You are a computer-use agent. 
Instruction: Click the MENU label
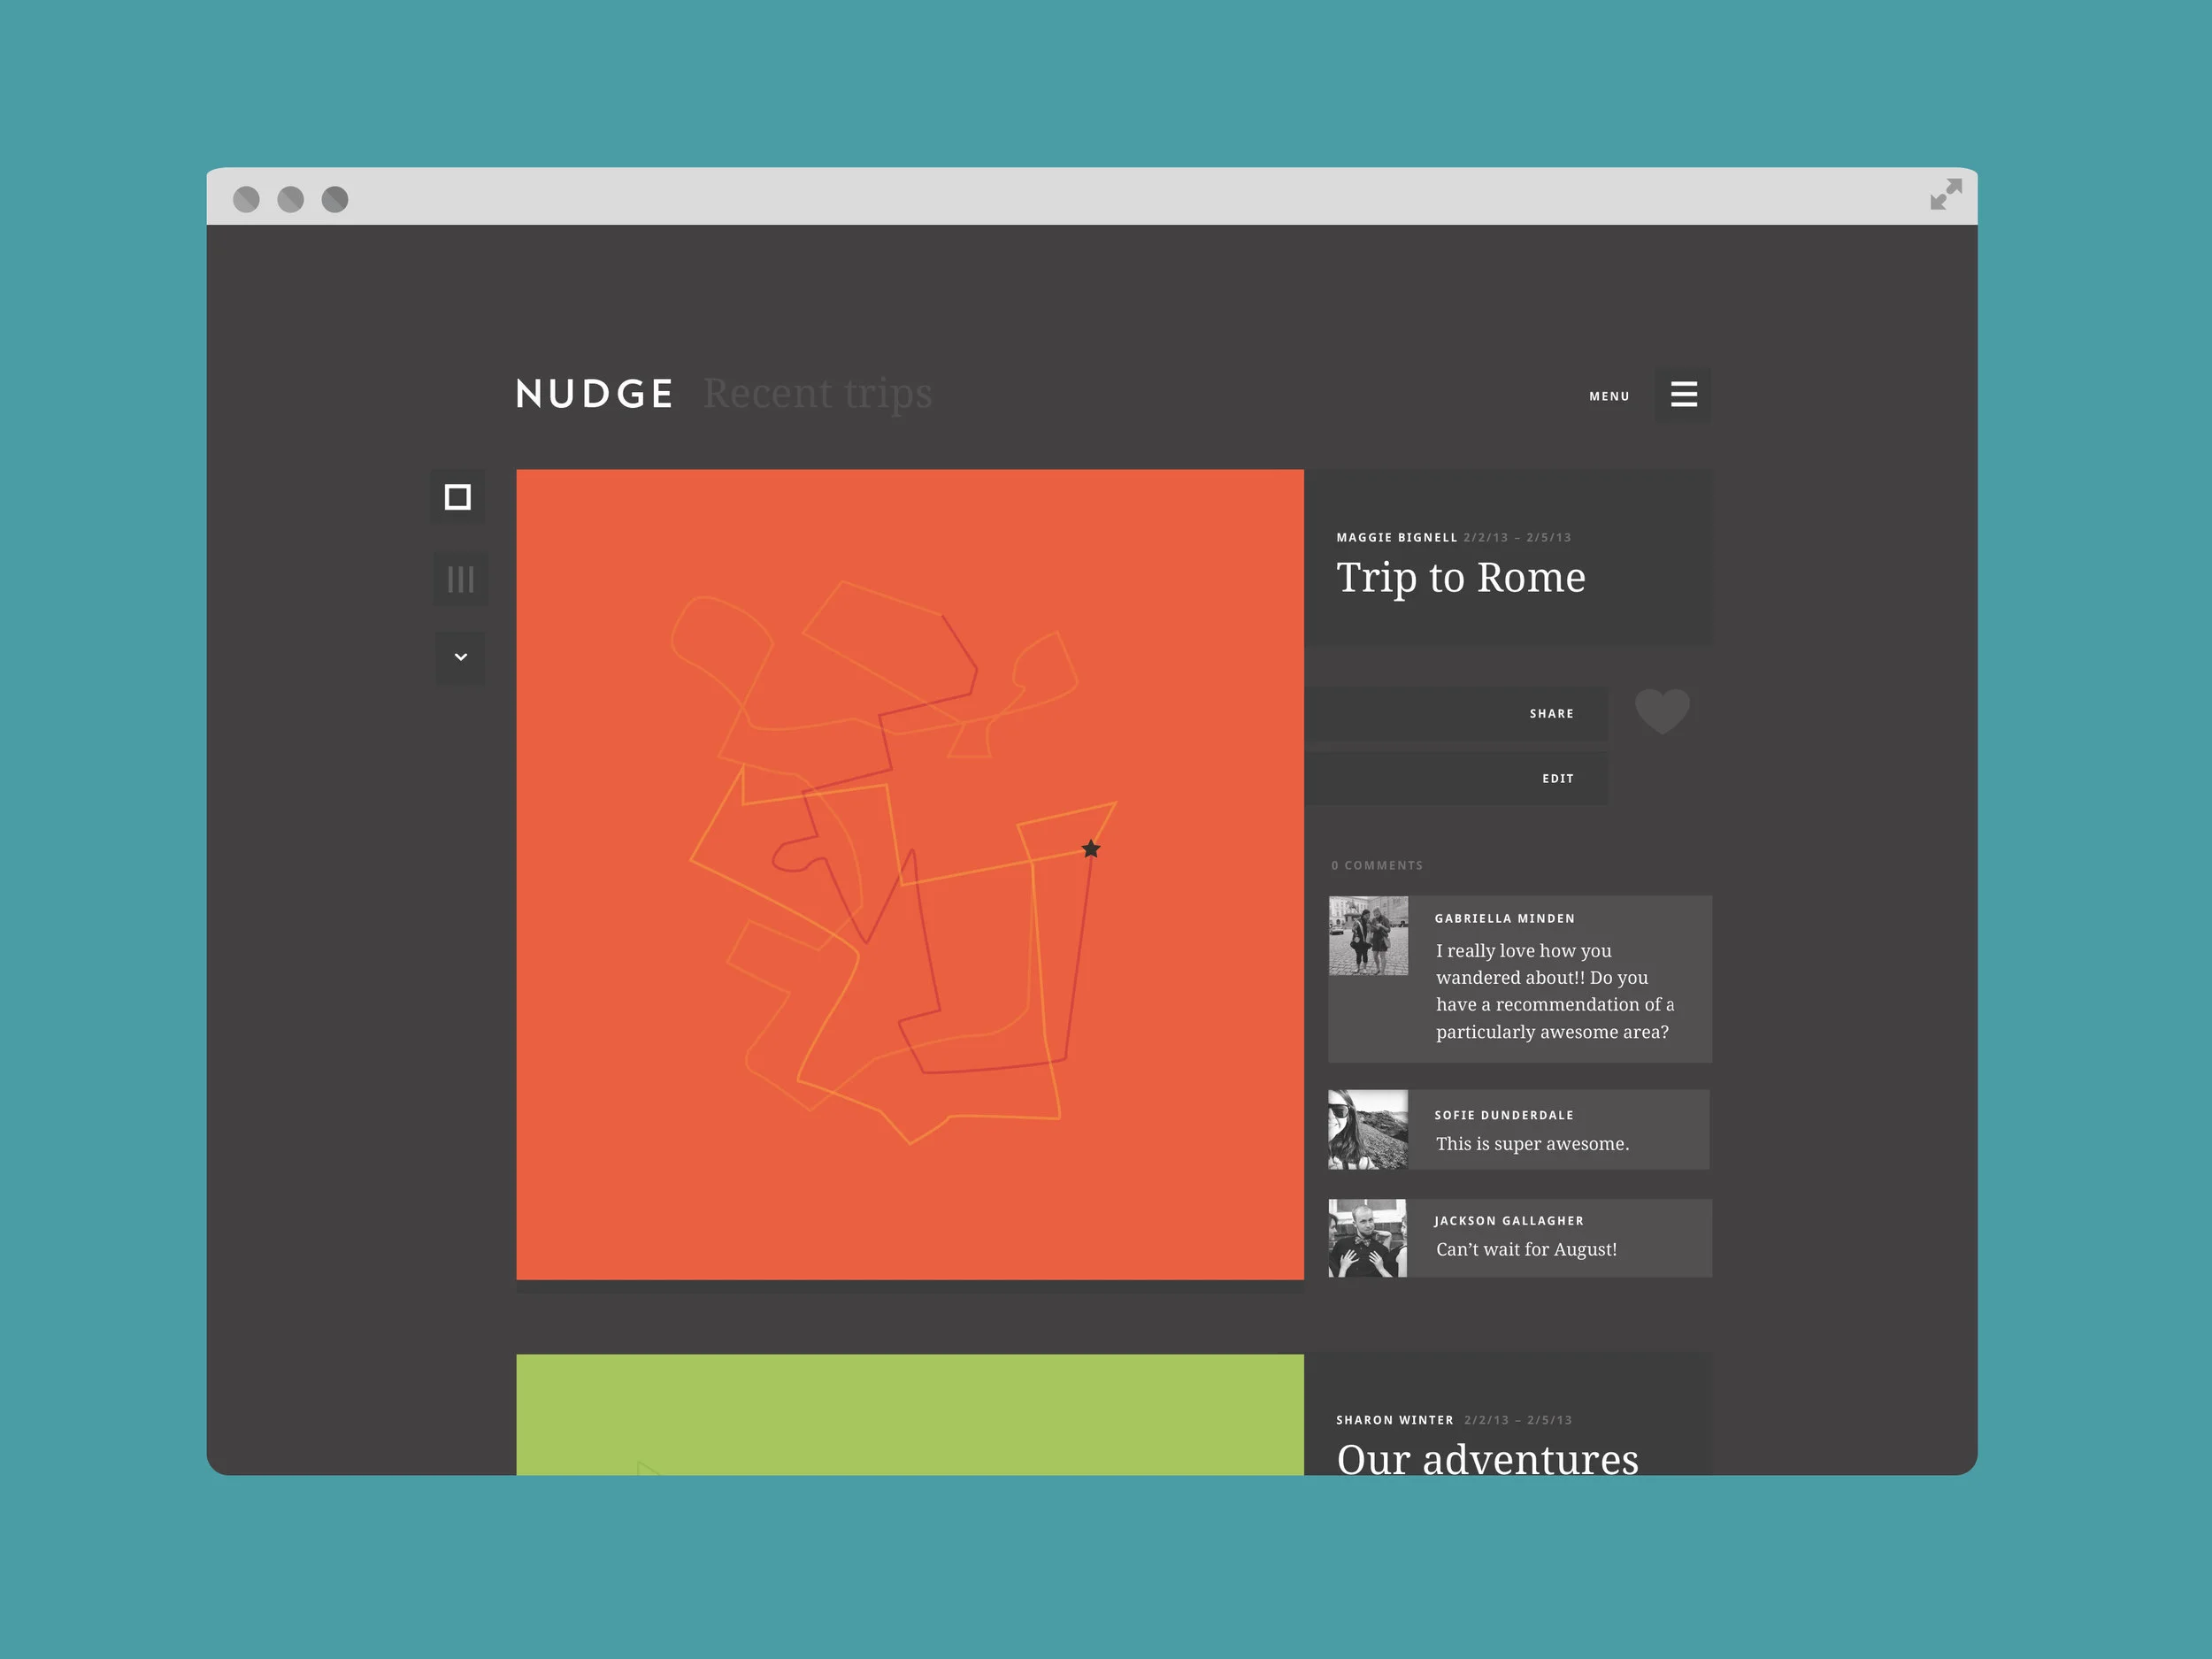pos(1609,396)
